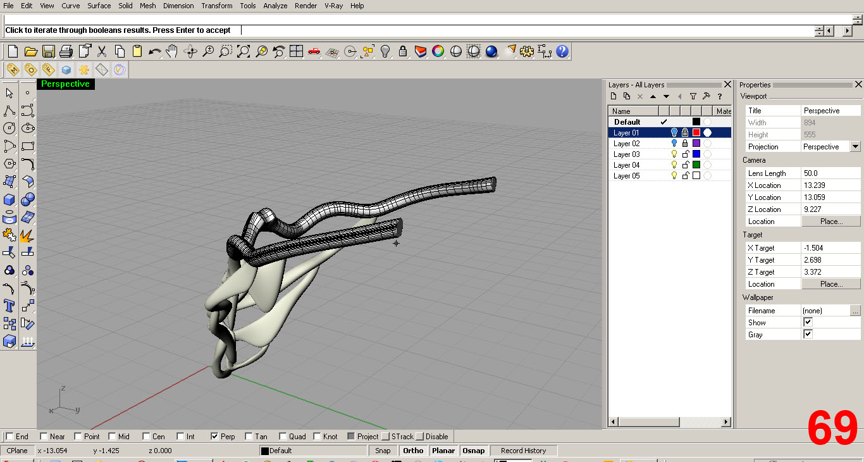
Task: Select the arrow pointer tool
Action: [9, 93]
